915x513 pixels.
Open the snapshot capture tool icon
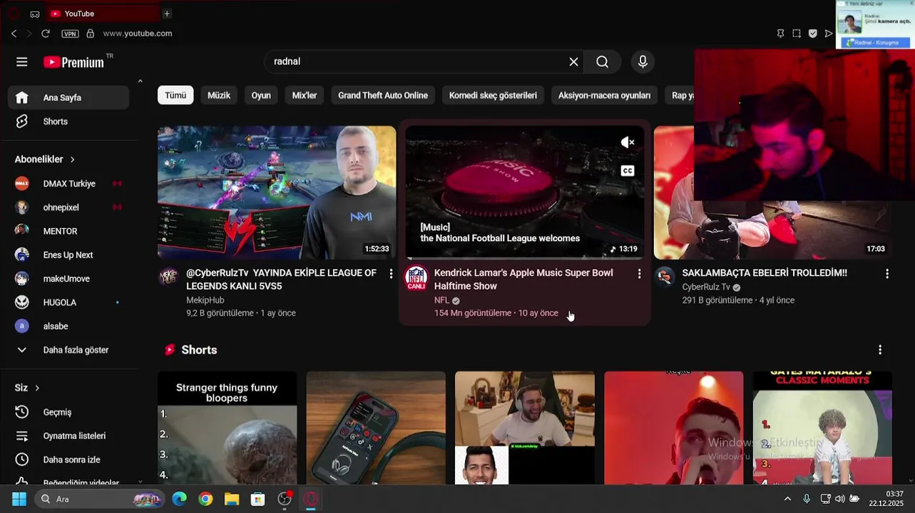pos(797,33)
